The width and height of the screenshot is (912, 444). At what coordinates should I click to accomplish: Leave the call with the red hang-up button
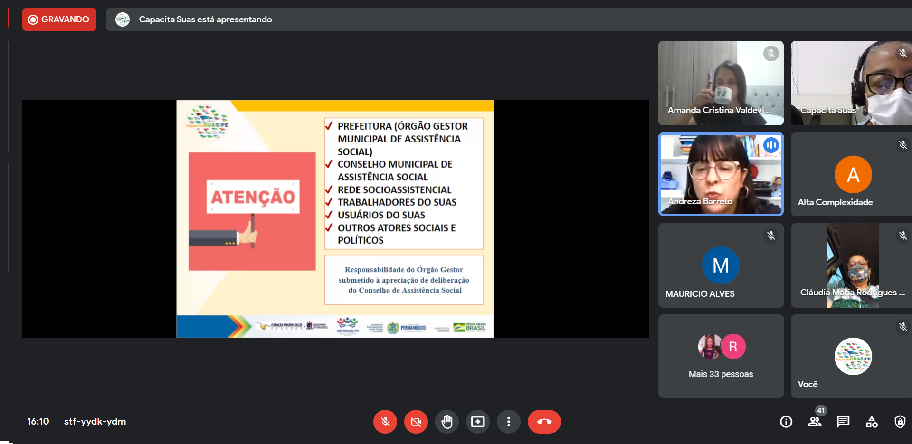[544, 422]
